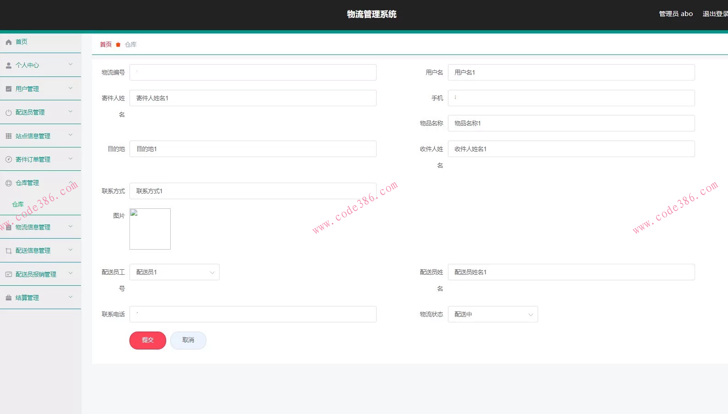Click the 图片 upload thumbnail box

[x=150, y=229]
